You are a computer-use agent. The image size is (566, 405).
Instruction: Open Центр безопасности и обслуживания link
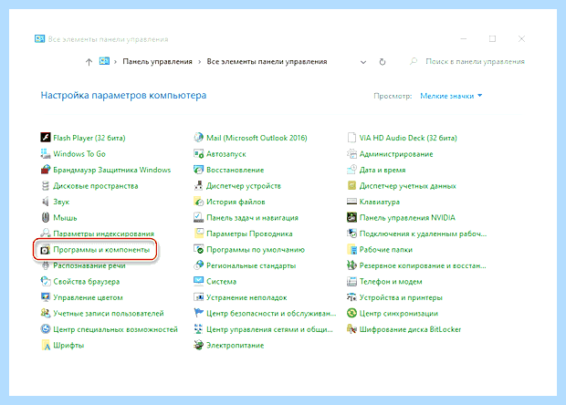coord(271,314)
